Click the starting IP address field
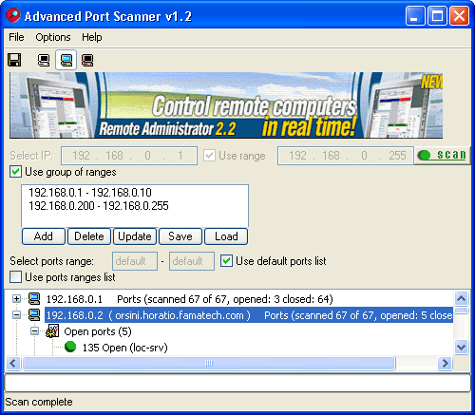This screenshot has height=415, width=475. tap(129, 156)
